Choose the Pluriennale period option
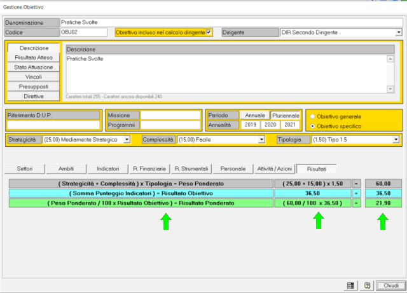This screenshot has width=407, height=293. coord(285,116)
